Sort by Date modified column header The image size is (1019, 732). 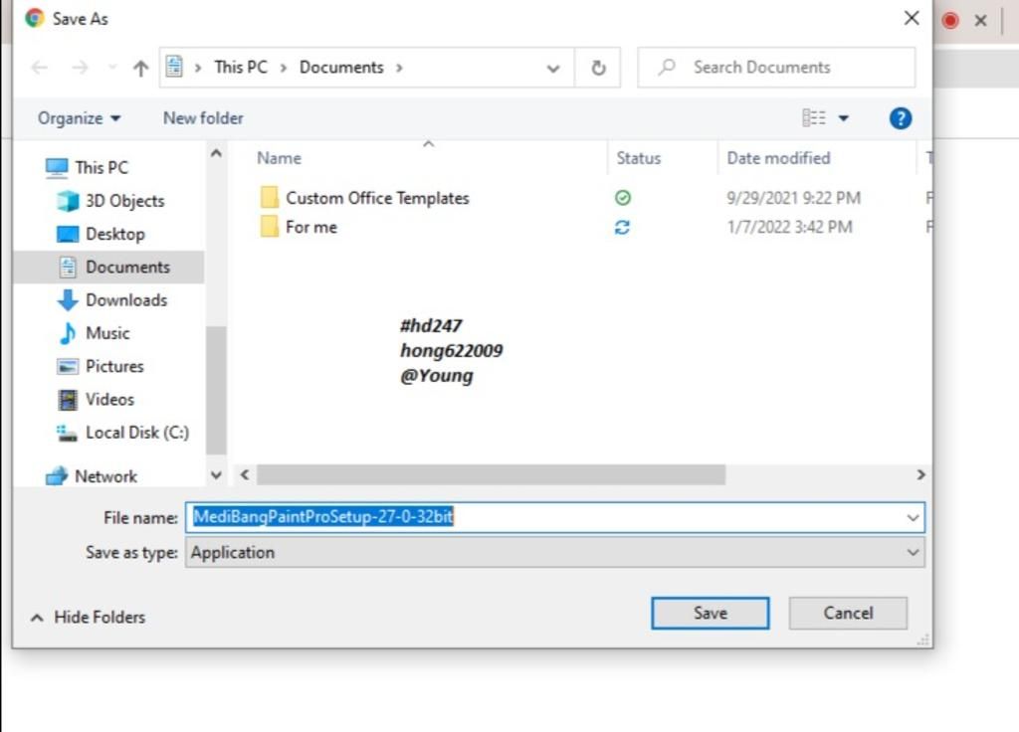click(x=778, y=158)
